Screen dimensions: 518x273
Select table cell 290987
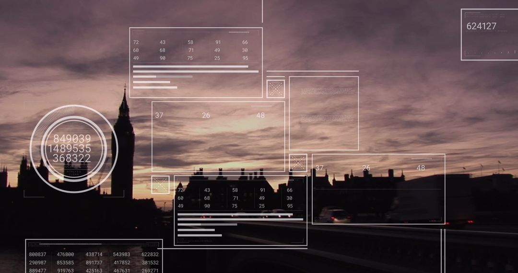(38, 263)
